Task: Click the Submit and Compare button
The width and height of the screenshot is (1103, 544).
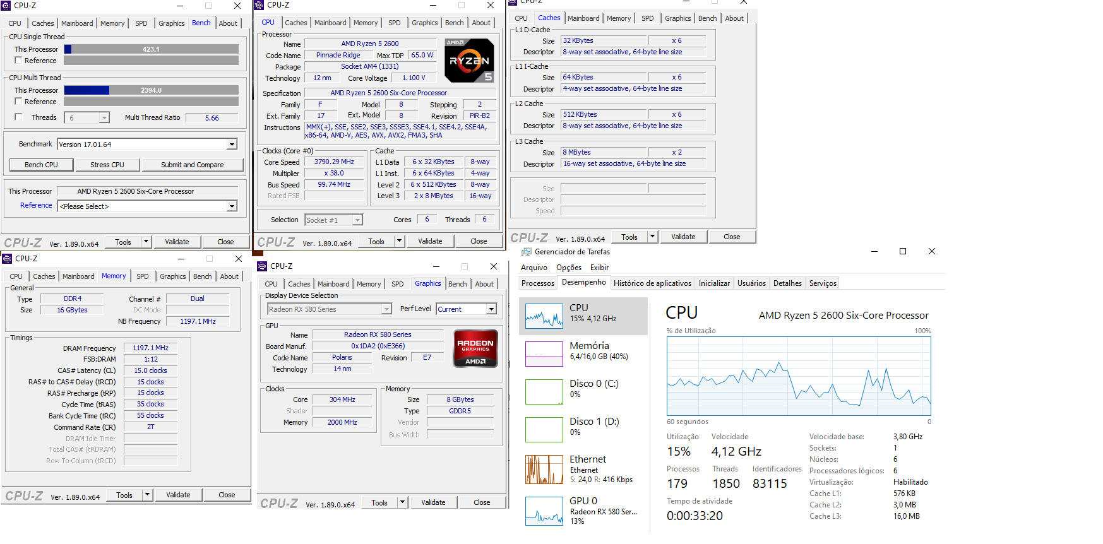Action: click(x=193, y=165)
